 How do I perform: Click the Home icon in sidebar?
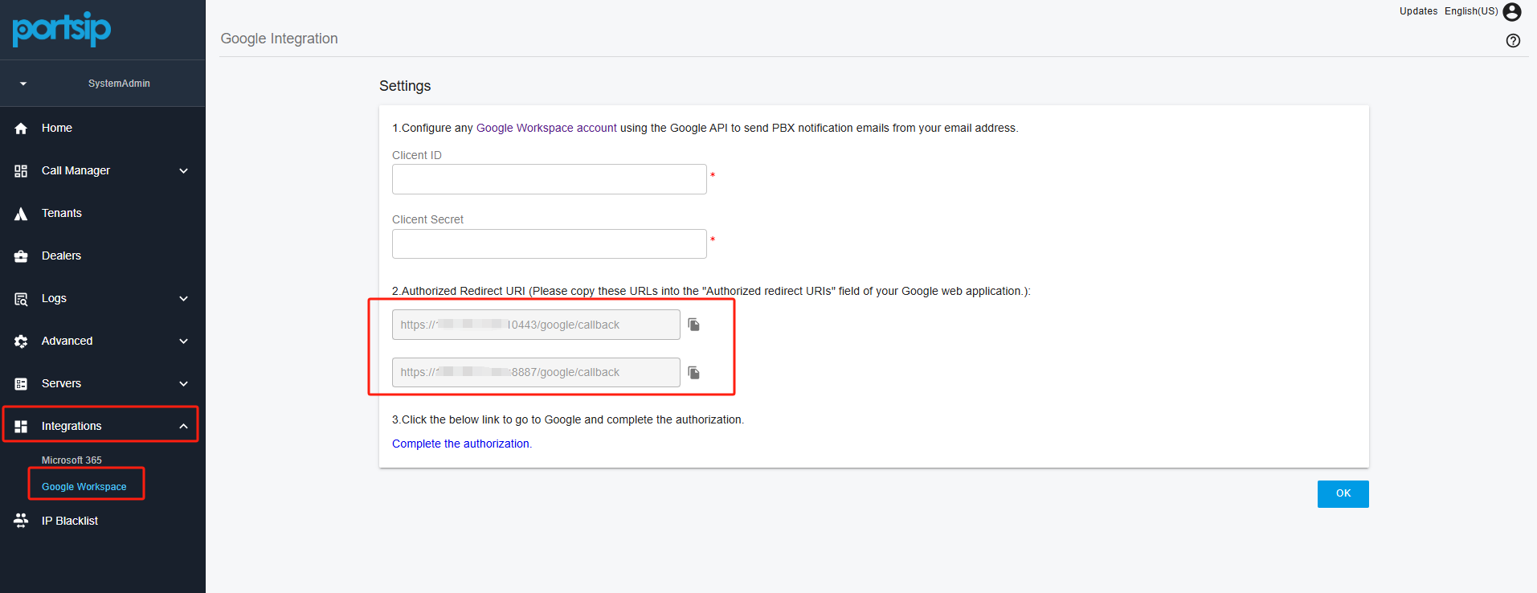(x=21, y=129)
